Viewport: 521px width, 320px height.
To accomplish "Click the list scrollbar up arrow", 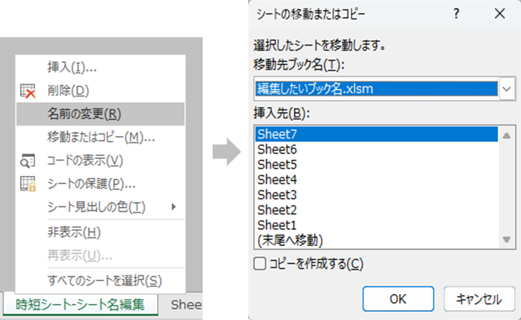I will click(x=506, y=135).
